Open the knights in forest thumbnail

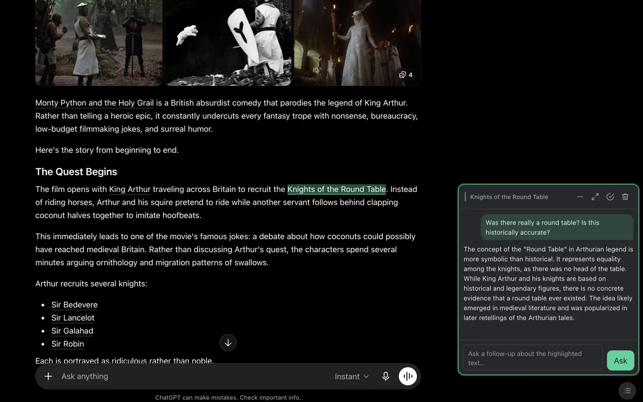[x=99, y=43]
